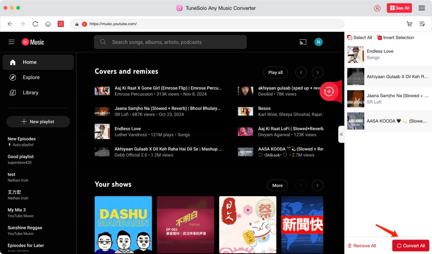Viewport: 432px width, 254px height.
Task: Click Luther Vandross artist link
Action: (x=130, y=135)
